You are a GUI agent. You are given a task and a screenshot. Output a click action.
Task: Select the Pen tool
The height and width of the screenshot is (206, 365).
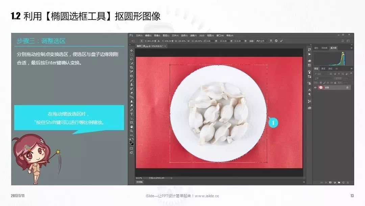tap(131, 110)
